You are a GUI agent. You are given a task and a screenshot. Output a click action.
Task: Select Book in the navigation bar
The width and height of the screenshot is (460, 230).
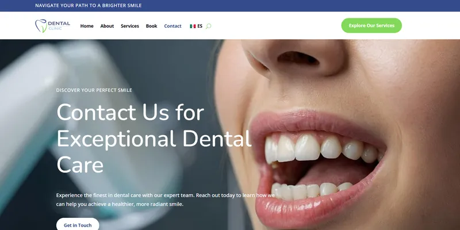click(x=151, y=26)
